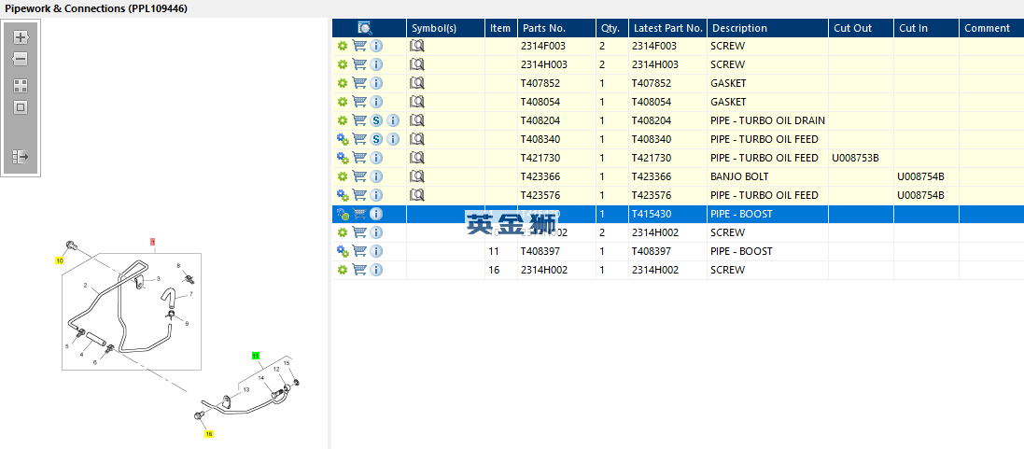The image size is (1024, 449).
Task: Open symbol lookup for 2314H003 SCREW
Action: [x=416, y=64]
